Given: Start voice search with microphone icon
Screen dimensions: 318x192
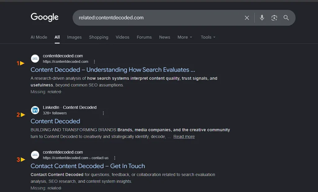Looking at the screenshot, I should tap(262, 18).
